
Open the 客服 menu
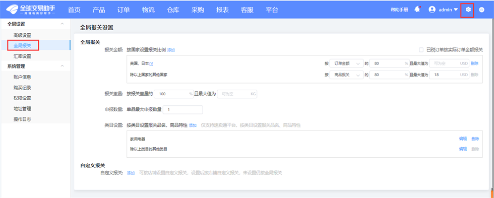[x=247, y=10]
